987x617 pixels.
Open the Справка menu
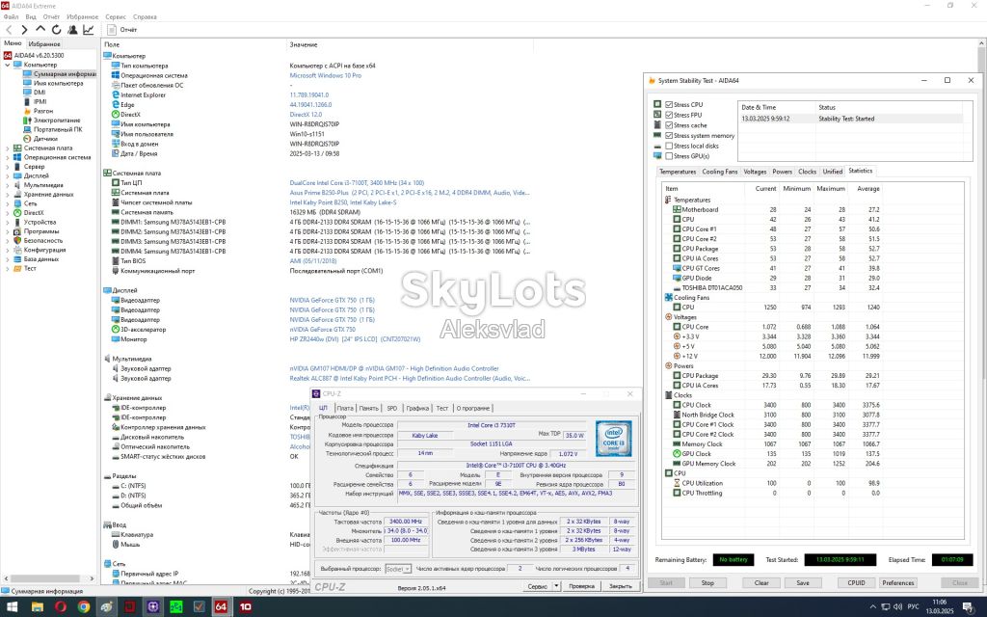coord(146,17)
